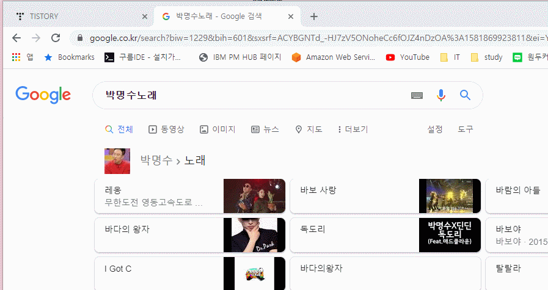
Task: Open the YouTube bookmark
Action: point(407,57)
